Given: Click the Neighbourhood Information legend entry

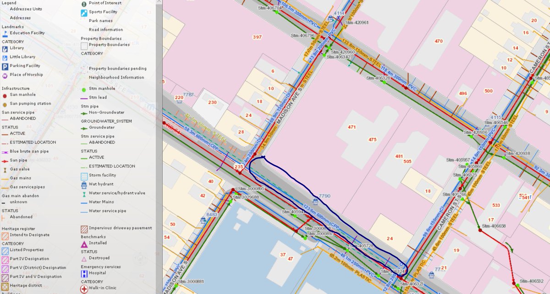Looking at the screenshot, I should (x=116, y=77).
